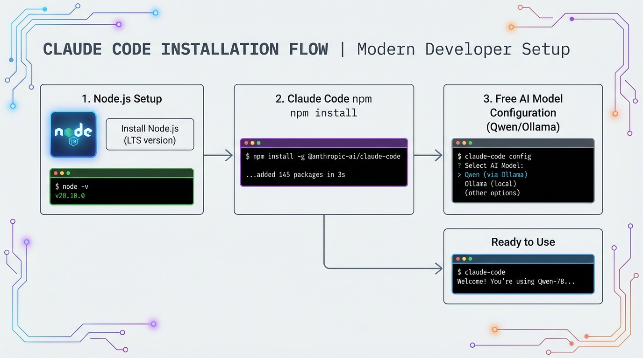Click the Node.js logo icon
This screenshot has height=358, width=643.
(x=73, y=134)
